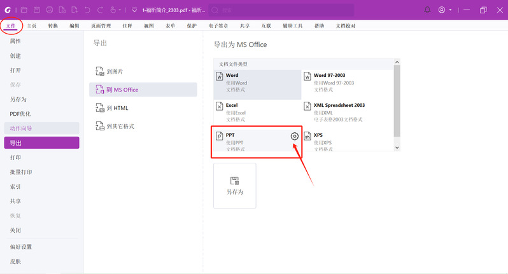Select the PPT export format

tap(257, 140)
